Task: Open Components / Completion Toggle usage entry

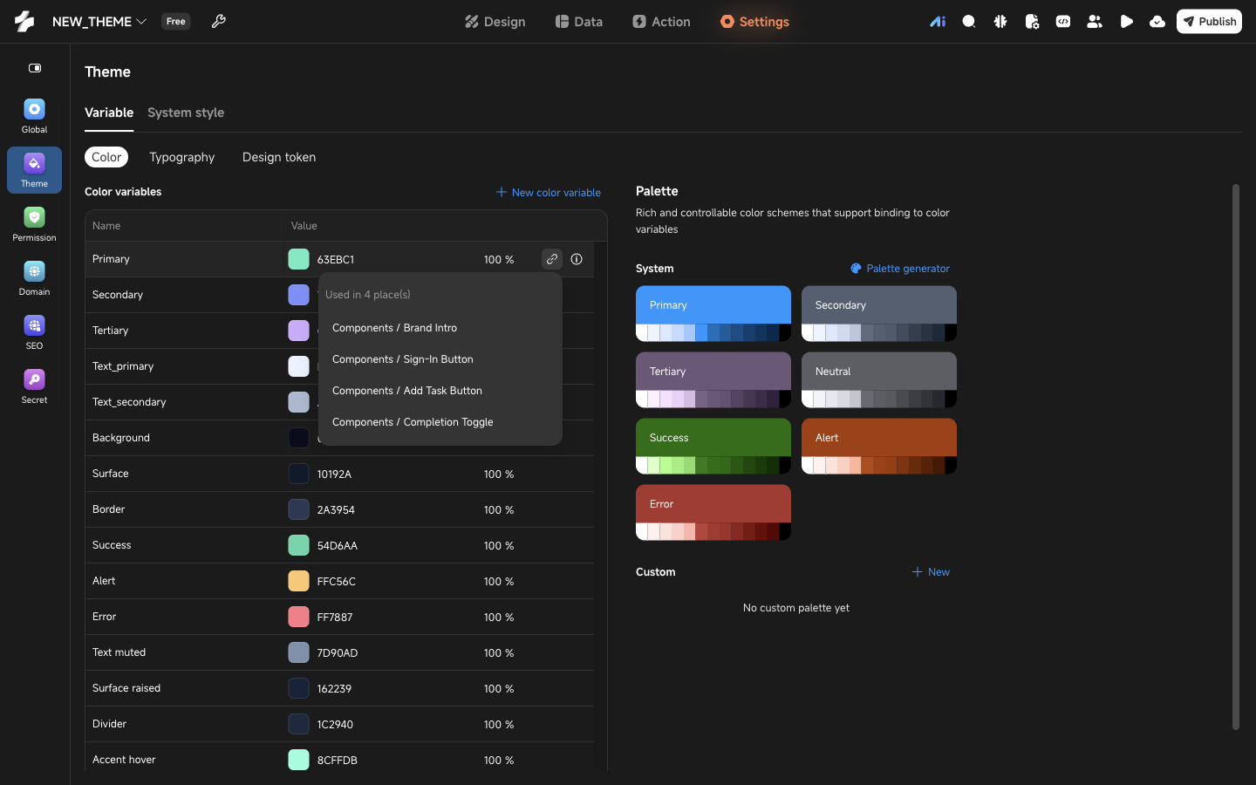Action: 413,422
